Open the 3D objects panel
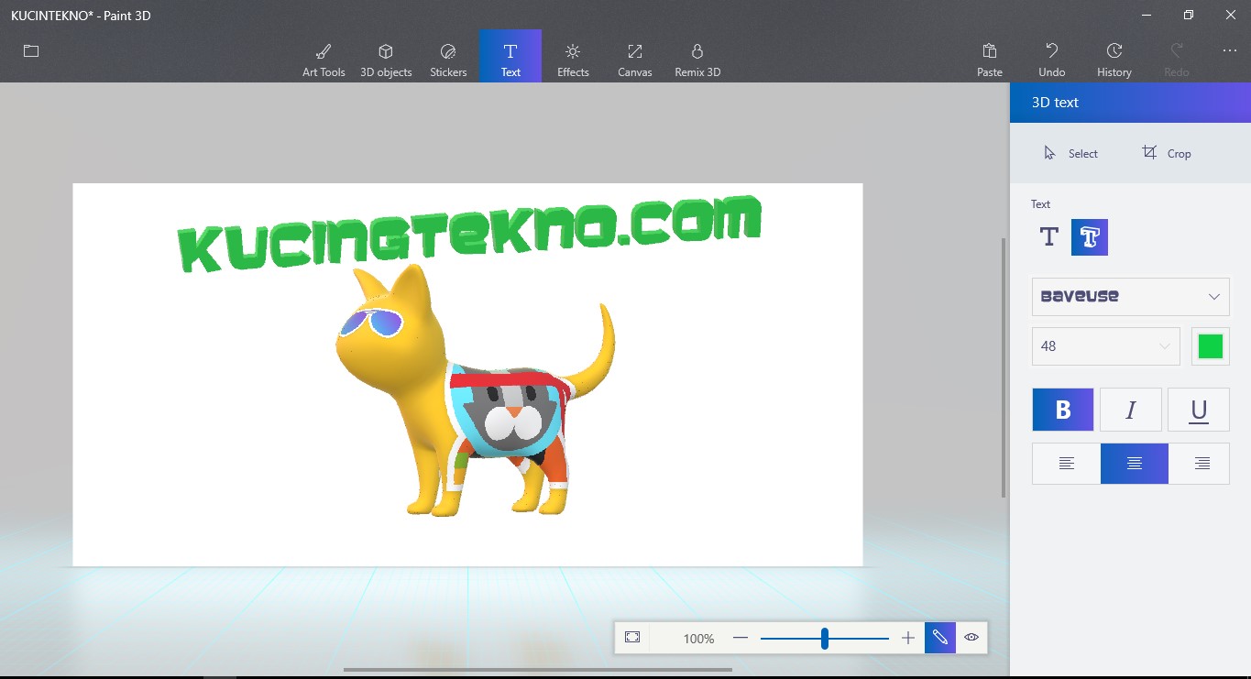This screenshot has height=679, width=1251. (x=386, y=55)
